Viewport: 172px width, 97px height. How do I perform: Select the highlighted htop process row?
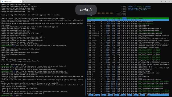point(128,20)
